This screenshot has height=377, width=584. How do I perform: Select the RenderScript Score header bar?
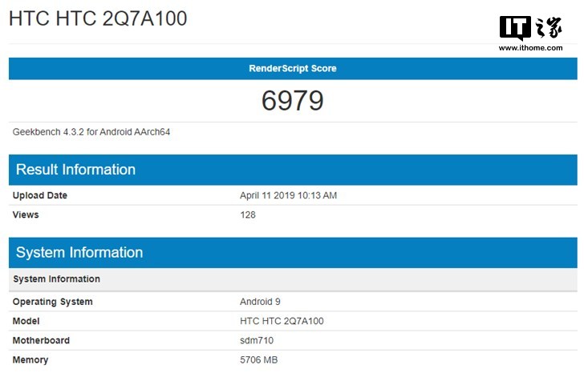click(x=293, y=68)
